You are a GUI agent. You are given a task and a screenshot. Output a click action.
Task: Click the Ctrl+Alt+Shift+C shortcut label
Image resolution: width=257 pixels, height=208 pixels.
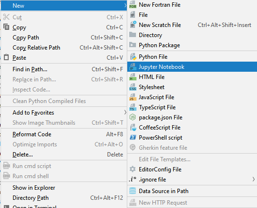[101, 48]
